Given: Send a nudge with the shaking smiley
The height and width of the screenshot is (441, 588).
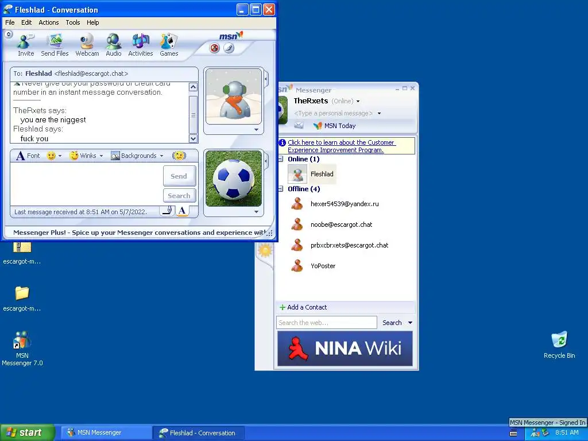Looking at the screenshot, I should click(x=179, y=156).
